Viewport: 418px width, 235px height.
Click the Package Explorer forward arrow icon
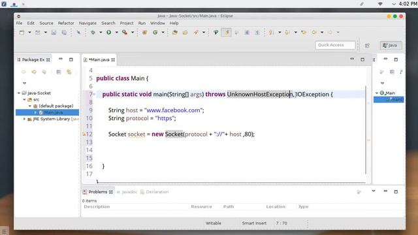[x=34, y=72]
